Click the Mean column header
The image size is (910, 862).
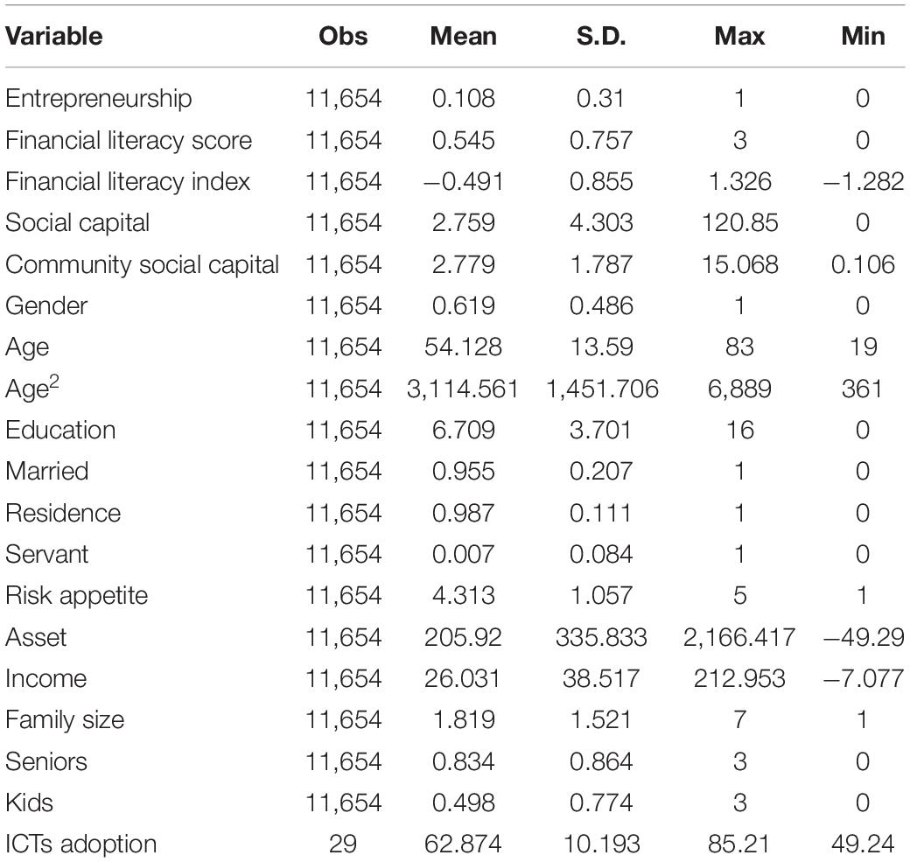point(463,36)
